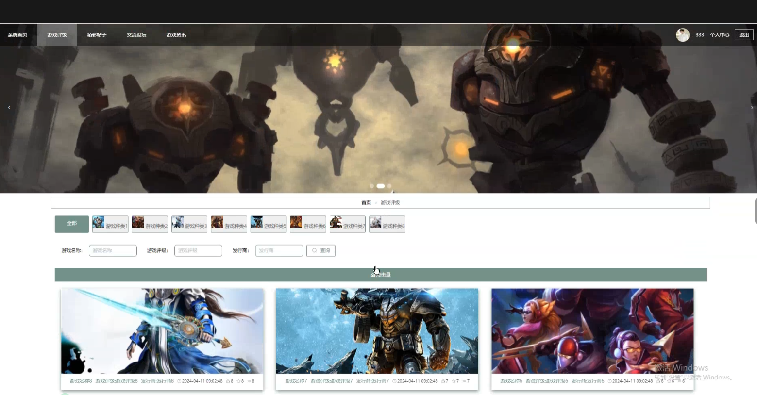Click 发行商:发行商8 text

point(157,381)
